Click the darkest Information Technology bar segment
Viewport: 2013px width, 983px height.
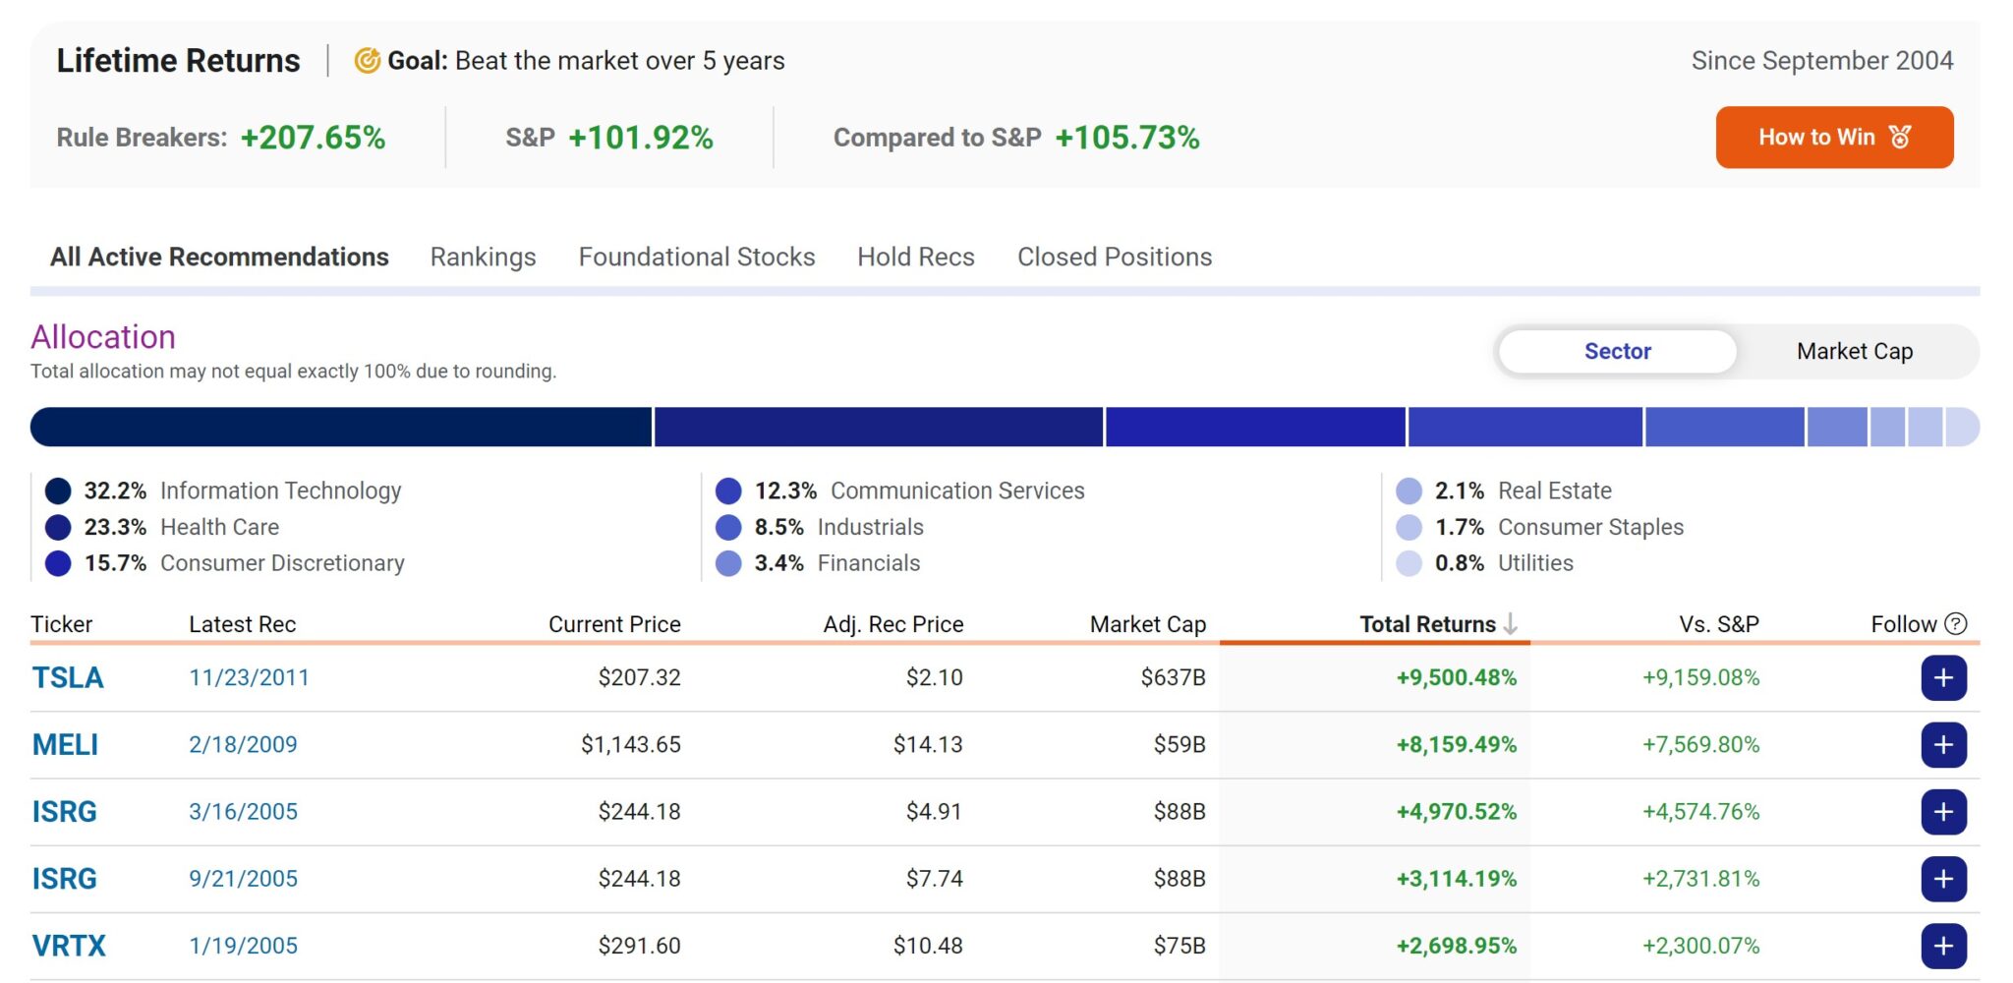(341, 428)
